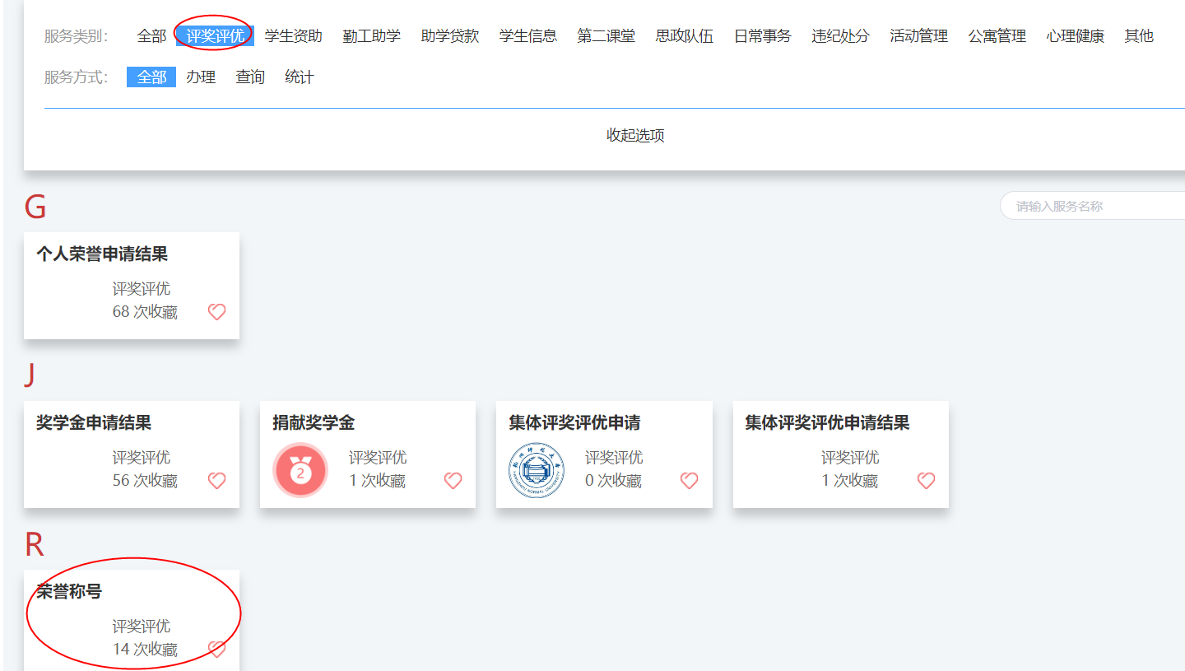The height and width of the screenshot is (671, 1185).
Task: Select 评奖评优 service category
Action: coord(215,36)
